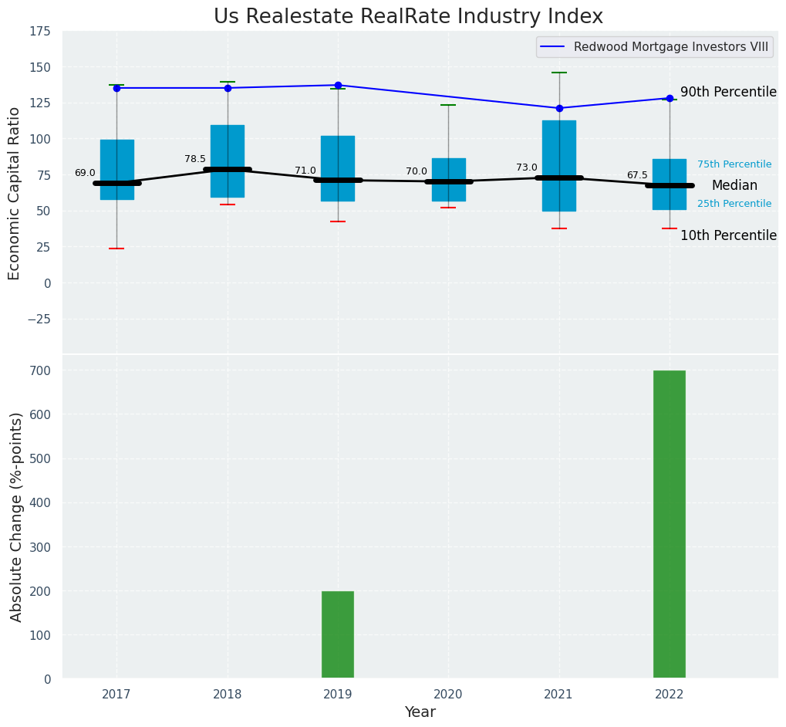Screen dimensions: 786x727
Task: Select the blue data point for 2021
Action: 559,108
